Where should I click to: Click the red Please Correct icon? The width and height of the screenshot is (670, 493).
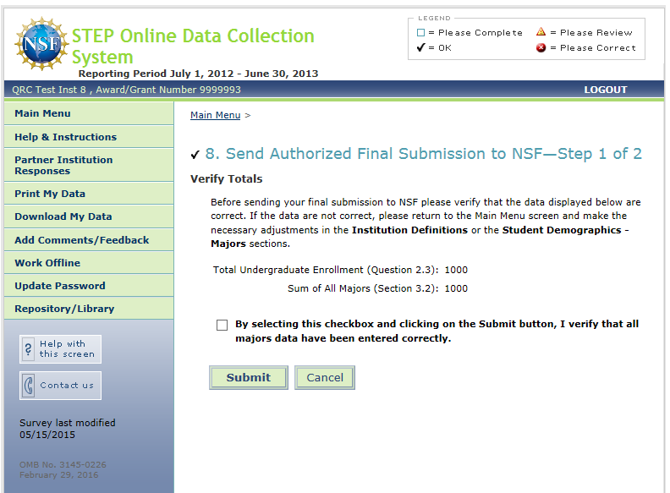click(541, 48)
